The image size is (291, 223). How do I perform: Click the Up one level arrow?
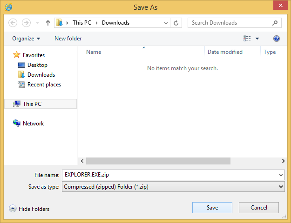(47, 23)
